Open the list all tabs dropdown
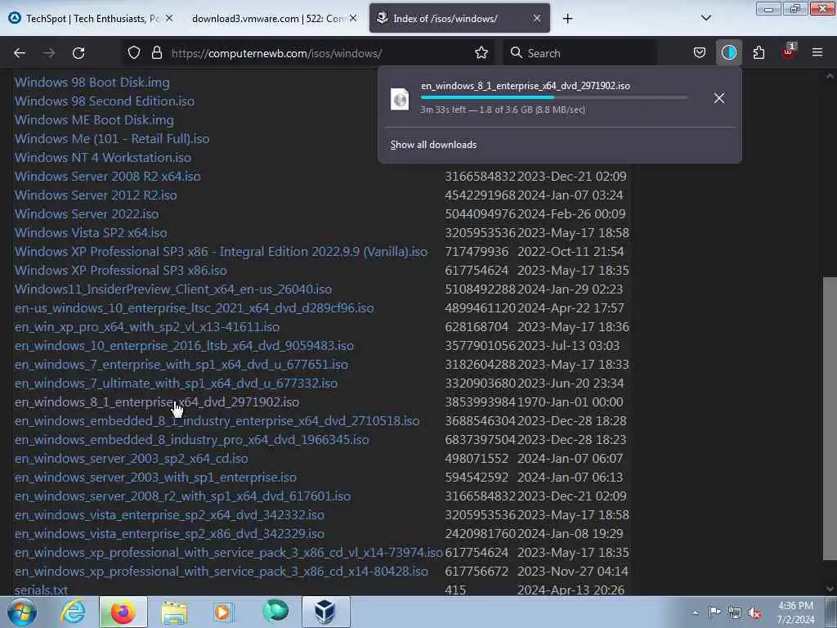 [705, 18]
